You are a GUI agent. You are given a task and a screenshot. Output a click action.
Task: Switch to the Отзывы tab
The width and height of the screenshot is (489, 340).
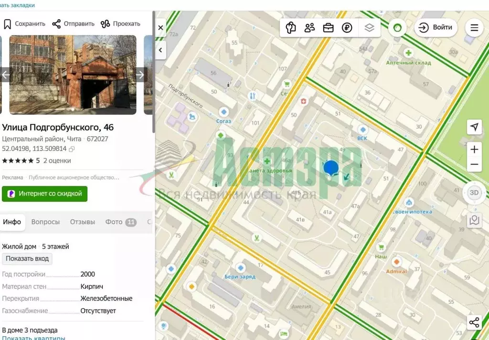click(82, 222)
